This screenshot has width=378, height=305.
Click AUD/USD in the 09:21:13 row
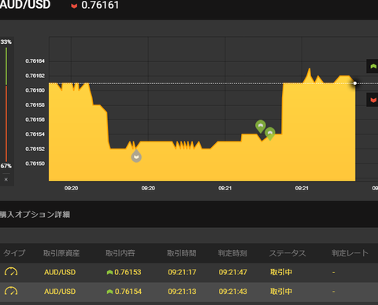pos(60,292)
